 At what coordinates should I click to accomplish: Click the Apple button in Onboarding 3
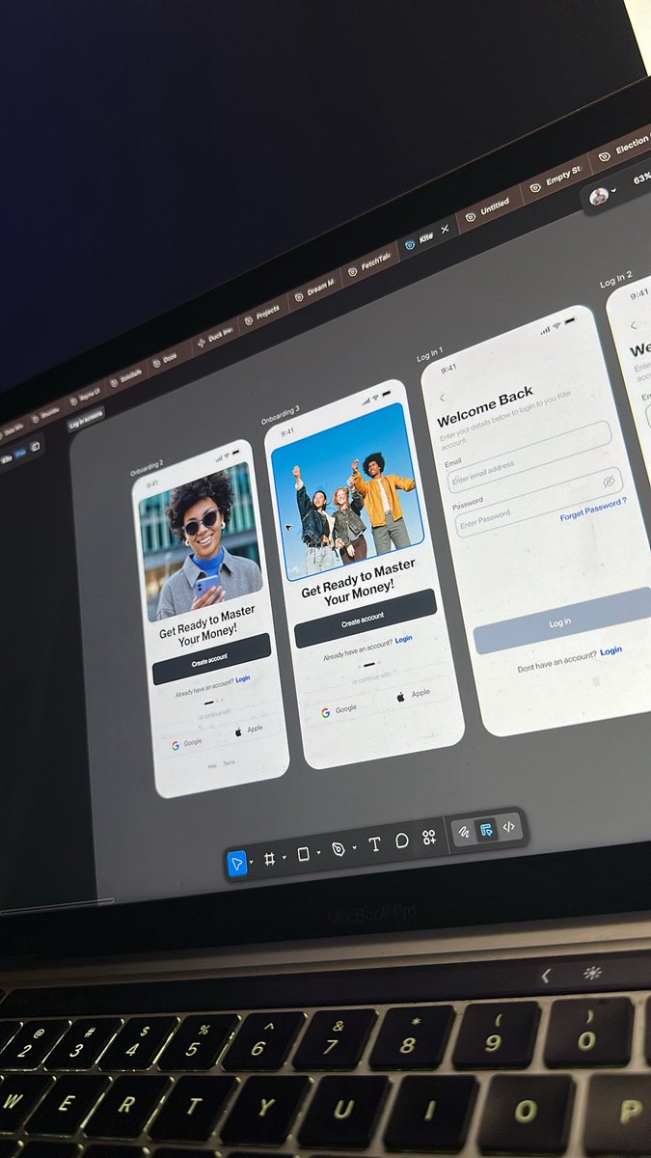415,693
